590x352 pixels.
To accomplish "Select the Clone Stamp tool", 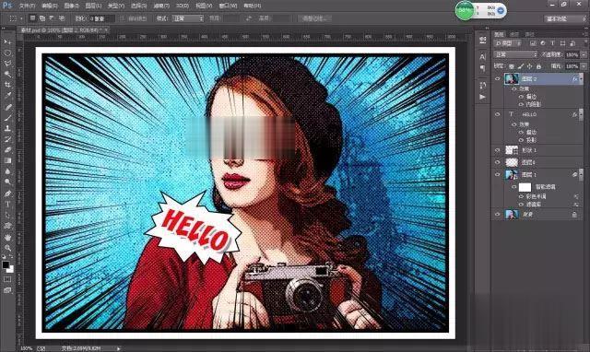I will point(7,128).
